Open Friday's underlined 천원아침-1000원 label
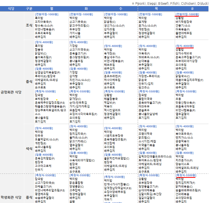213x203 pixels. (187, 14)
